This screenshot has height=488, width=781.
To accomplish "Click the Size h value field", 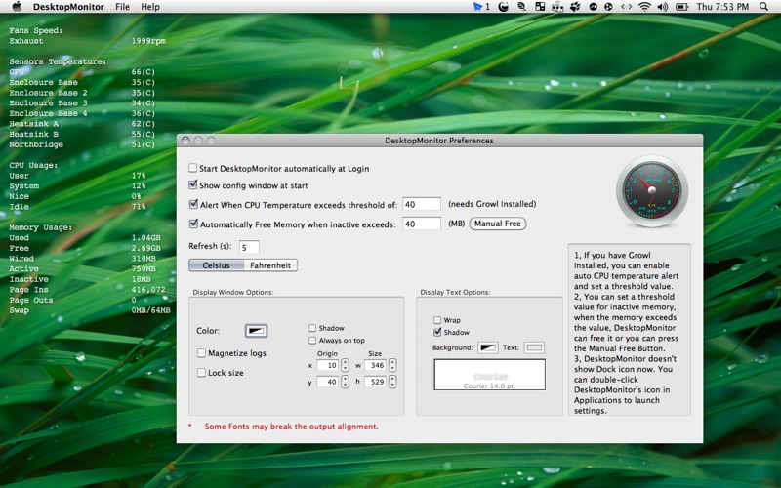I will pos(376,382).
